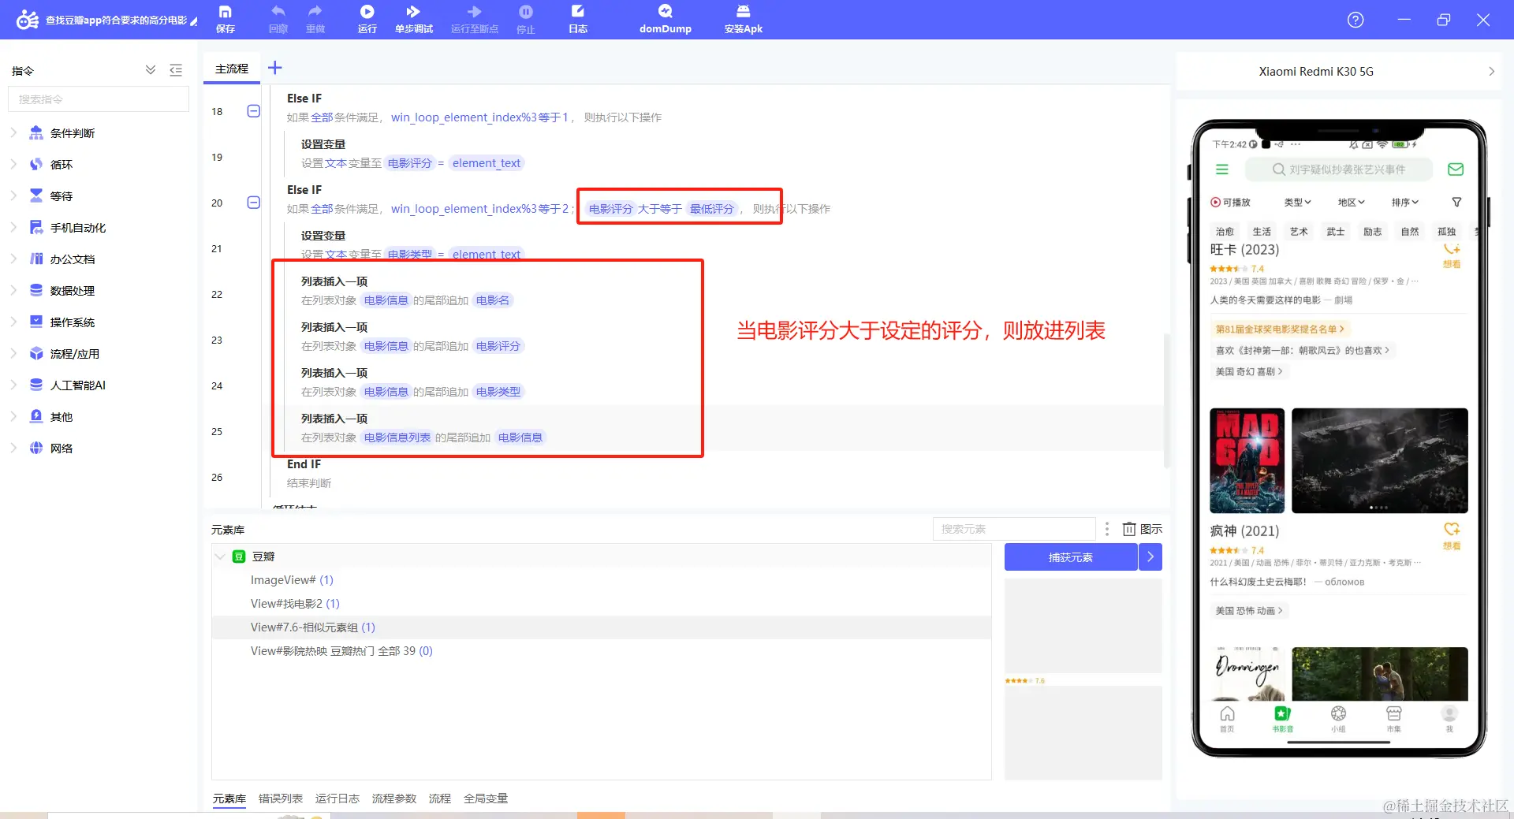Select ImageView# (1) element
This screenshot has height=819, width=1514.
click(x=601, y=580)
